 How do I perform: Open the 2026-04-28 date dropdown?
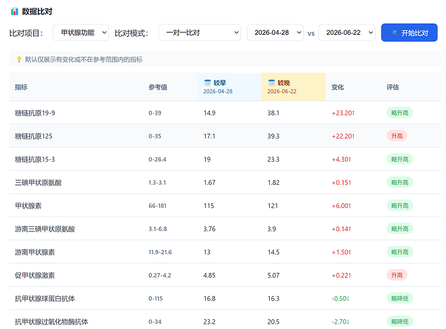pos(275,33)
